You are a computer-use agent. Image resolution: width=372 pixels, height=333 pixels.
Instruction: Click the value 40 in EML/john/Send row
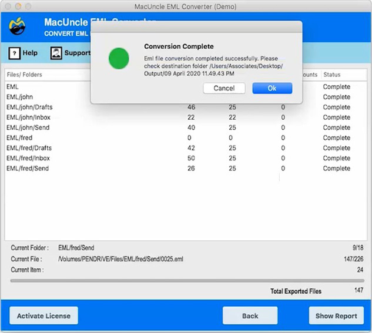191,127
